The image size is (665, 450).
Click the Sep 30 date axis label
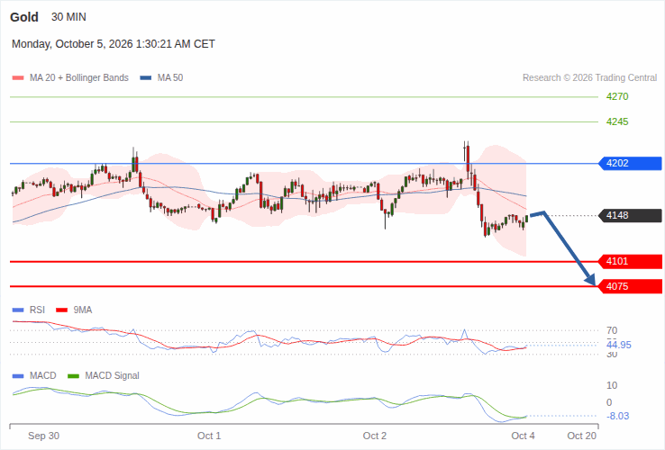[x=43, y=436]
